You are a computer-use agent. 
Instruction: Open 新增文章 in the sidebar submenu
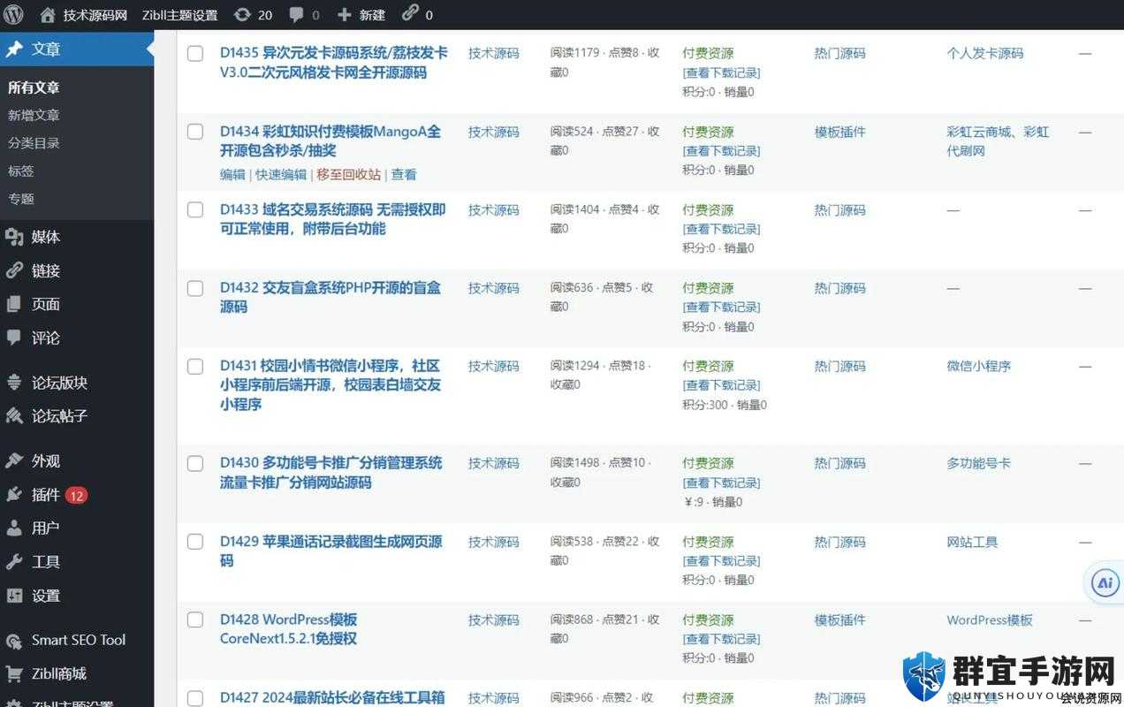(34, 115)
